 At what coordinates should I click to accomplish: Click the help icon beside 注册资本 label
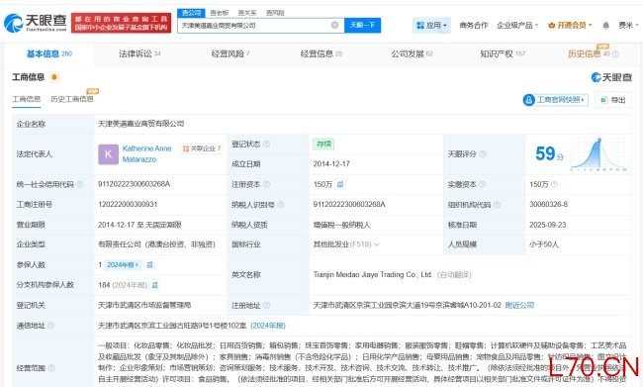[266, 184]
